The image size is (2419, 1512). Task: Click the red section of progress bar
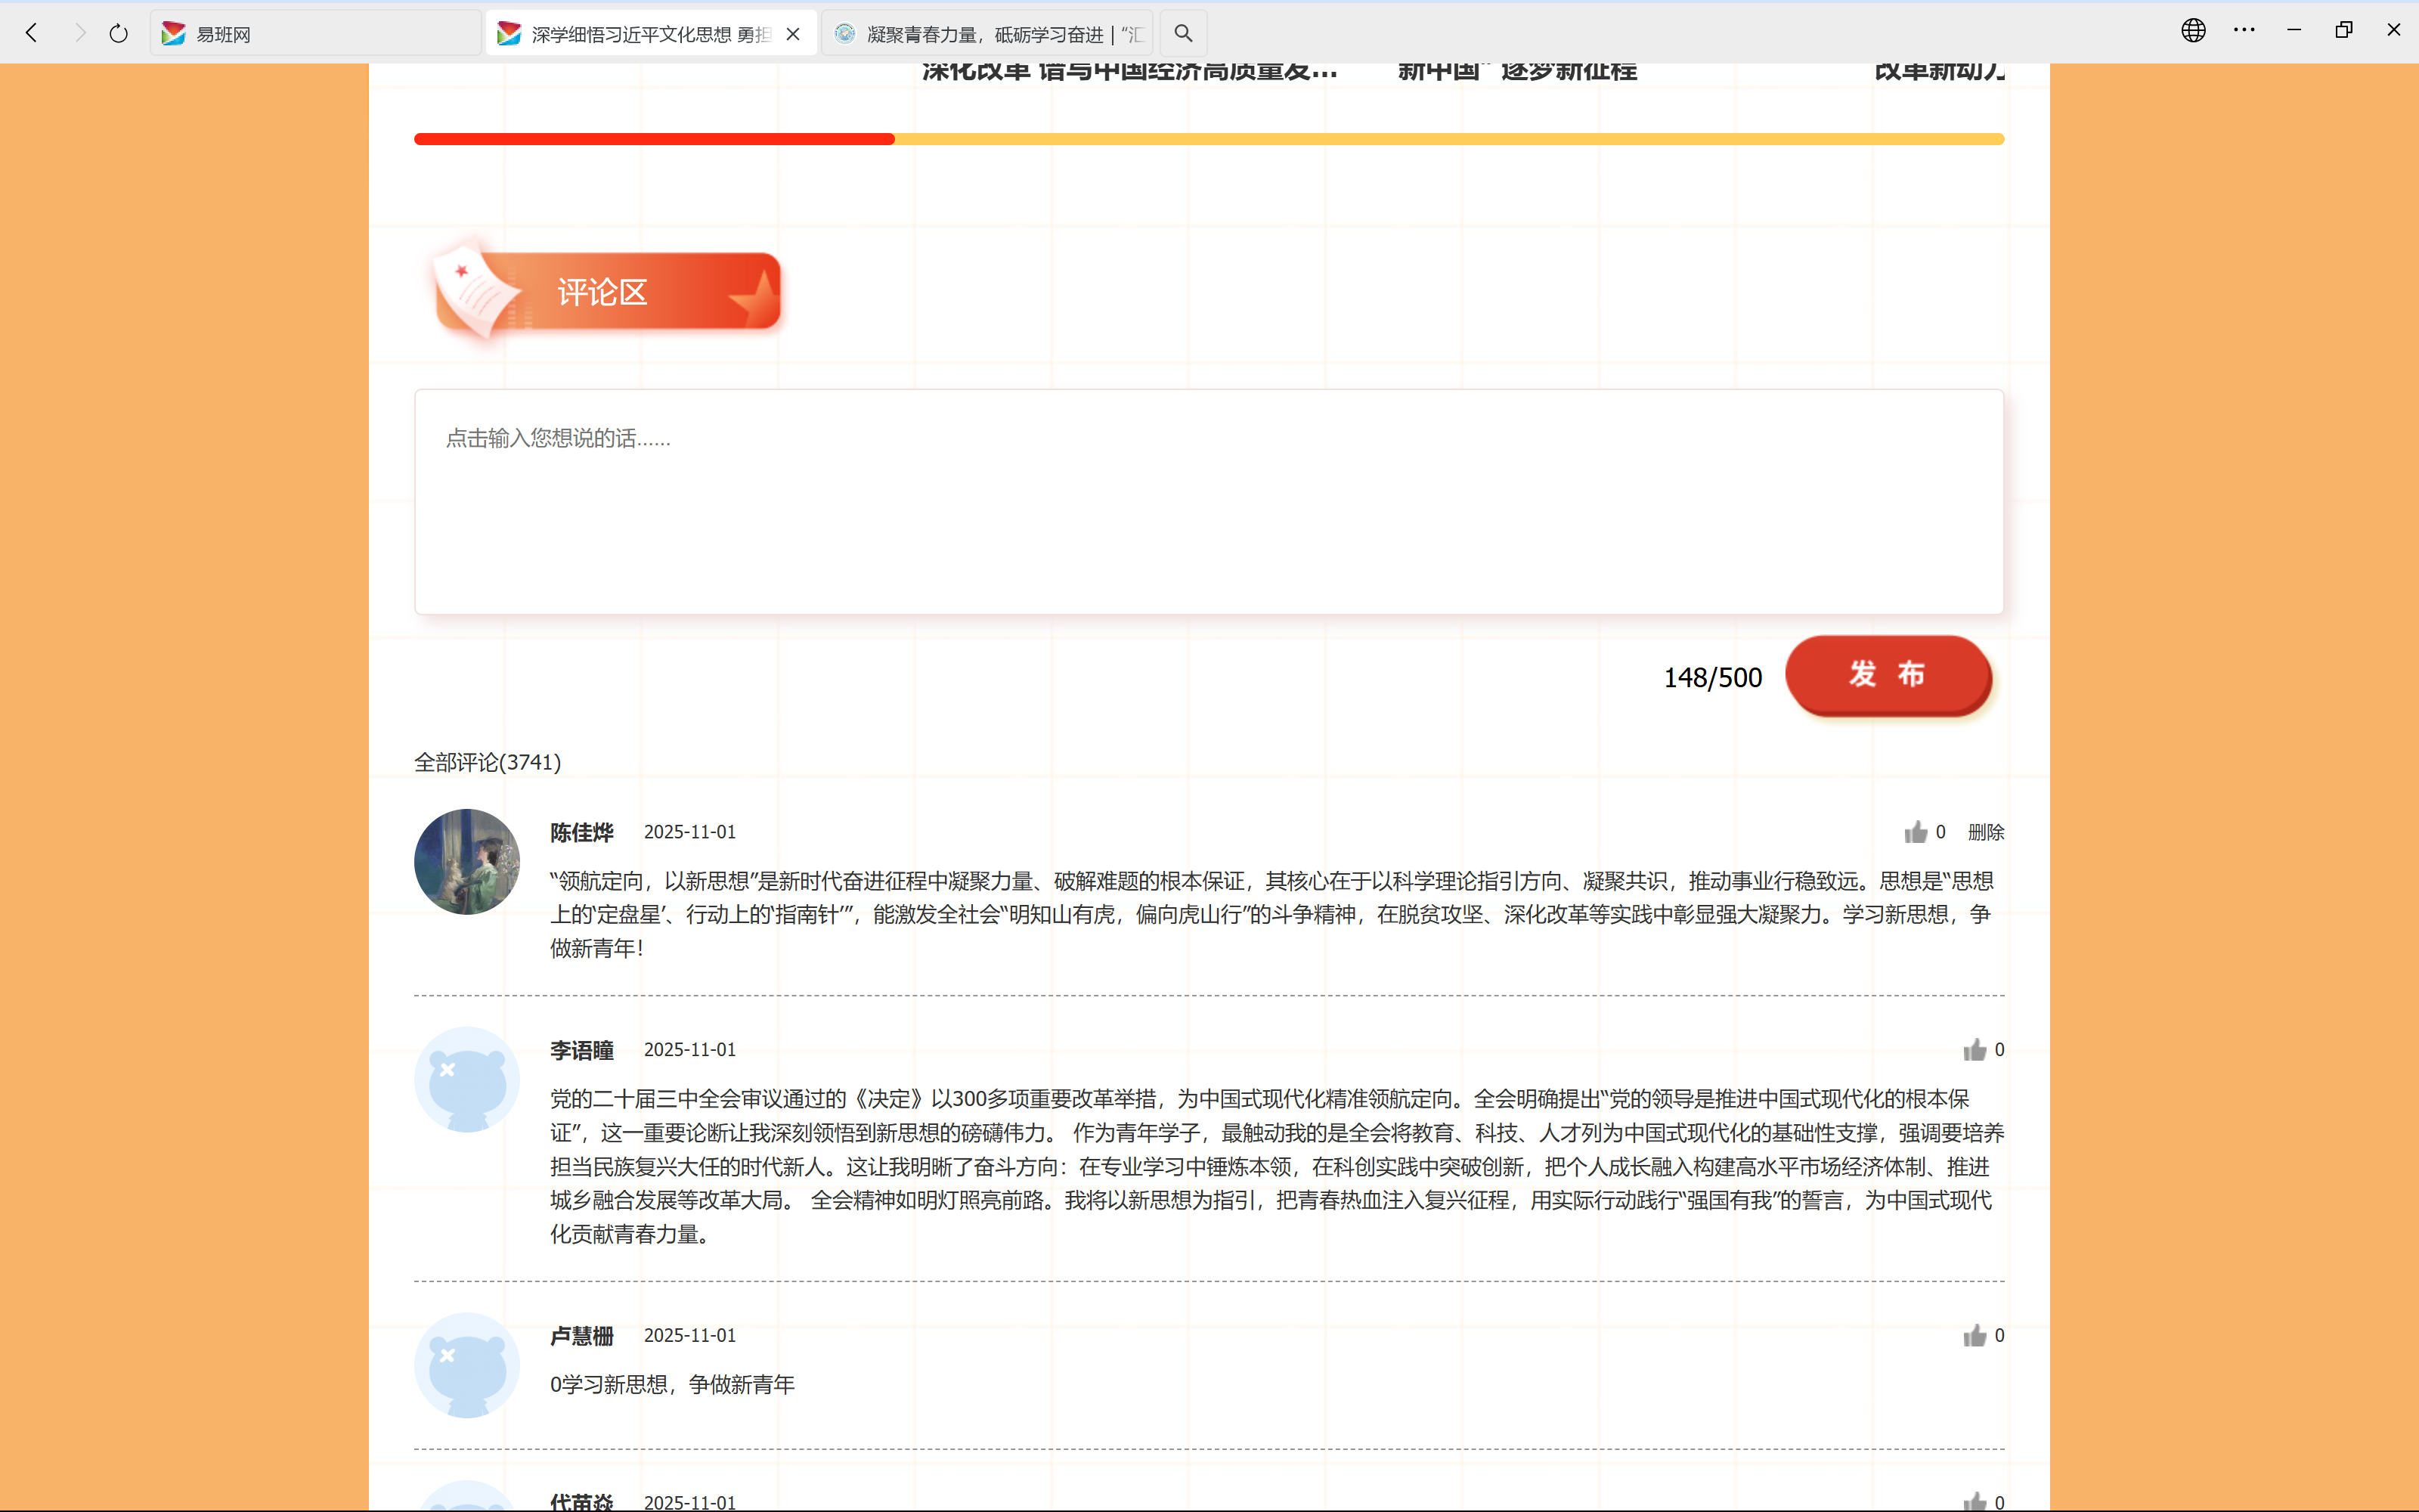pos(654,139)
